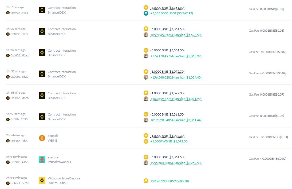Viewport: 292px width, 189px height.
Task: Click Binance DEX icon in 0x3ffb...1095 row
Action: coord(42,117)
